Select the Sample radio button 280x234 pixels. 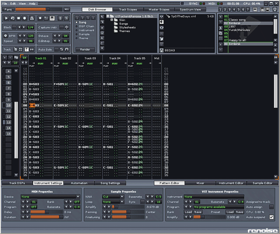(77, 34)
